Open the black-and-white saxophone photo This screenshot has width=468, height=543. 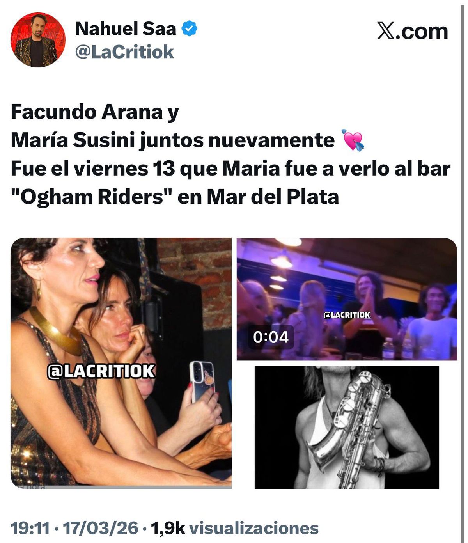tap(347, 427)
